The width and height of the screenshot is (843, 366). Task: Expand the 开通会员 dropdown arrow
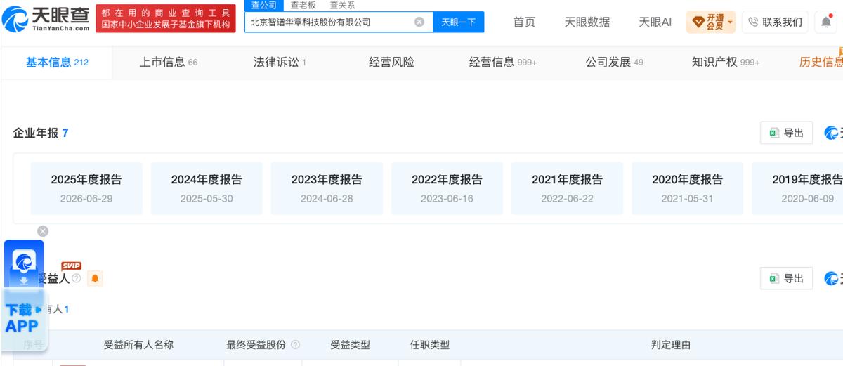pyautogui.click(x=730, y=22)
